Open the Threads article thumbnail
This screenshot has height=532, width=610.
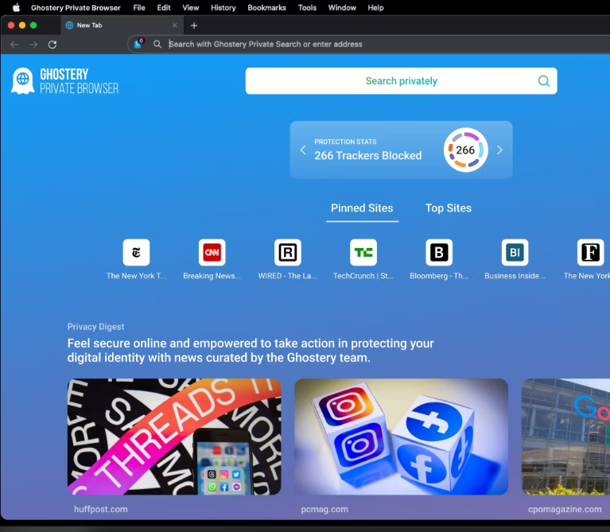tap(174, 437)
